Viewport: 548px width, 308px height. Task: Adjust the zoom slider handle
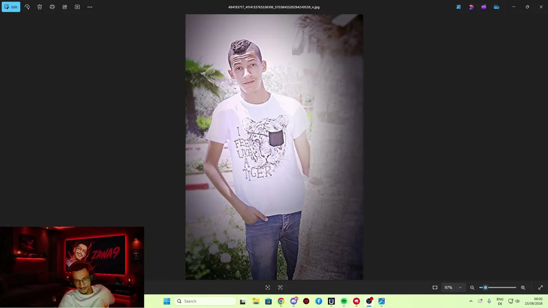click(485, 287)
